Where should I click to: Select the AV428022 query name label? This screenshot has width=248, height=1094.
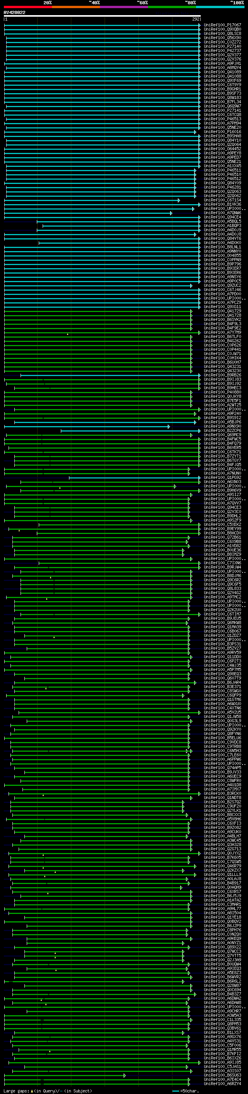[x=14, y=13]
